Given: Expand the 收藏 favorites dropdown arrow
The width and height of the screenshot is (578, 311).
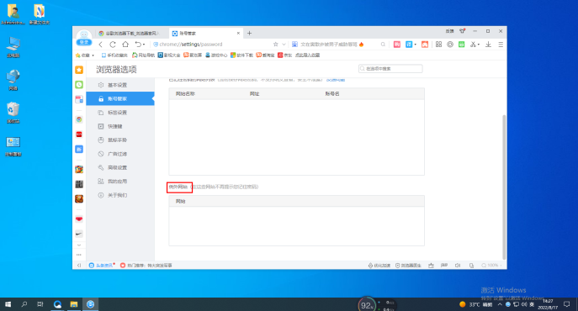Looking at the screenshot, I should (x=93, y=55).
